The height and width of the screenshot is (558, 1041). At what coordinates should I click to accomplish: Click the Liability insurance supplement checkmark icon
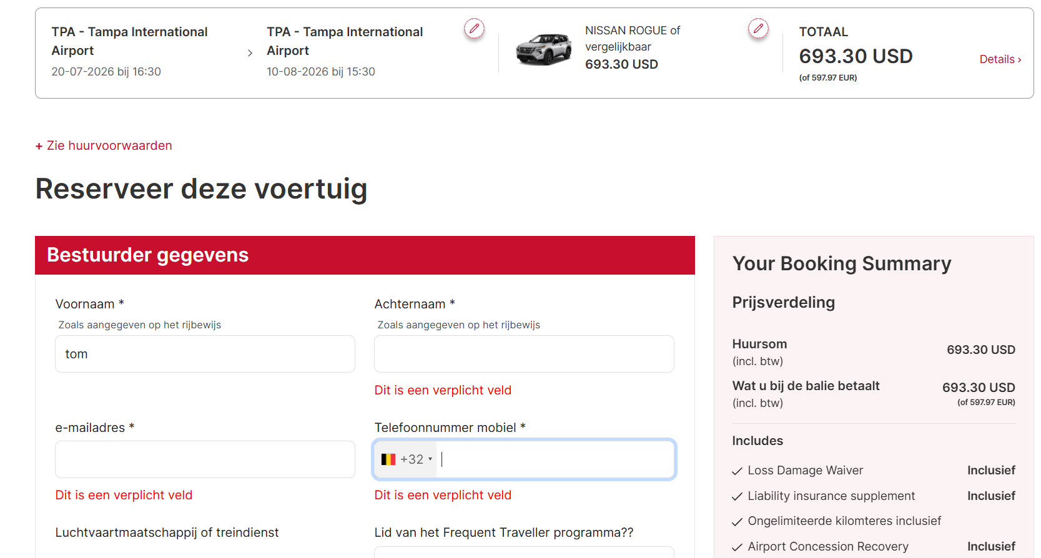tap(737, 497)
